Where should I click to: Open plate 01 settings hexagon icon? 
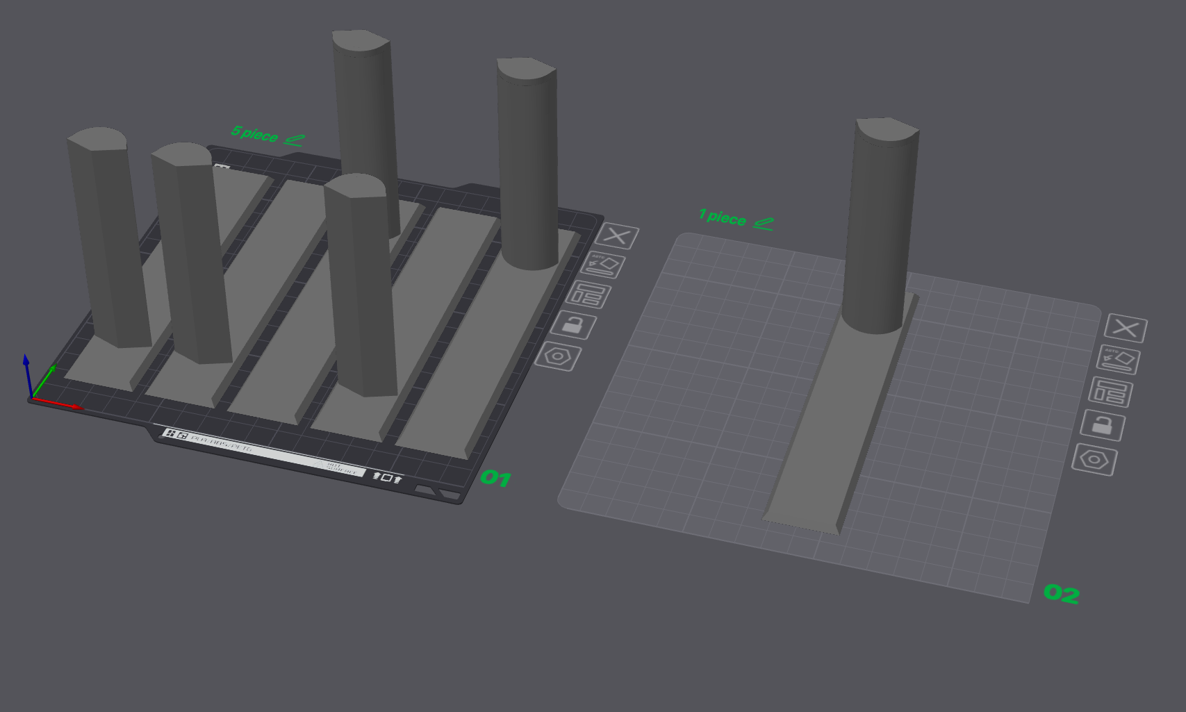[558, 356]
